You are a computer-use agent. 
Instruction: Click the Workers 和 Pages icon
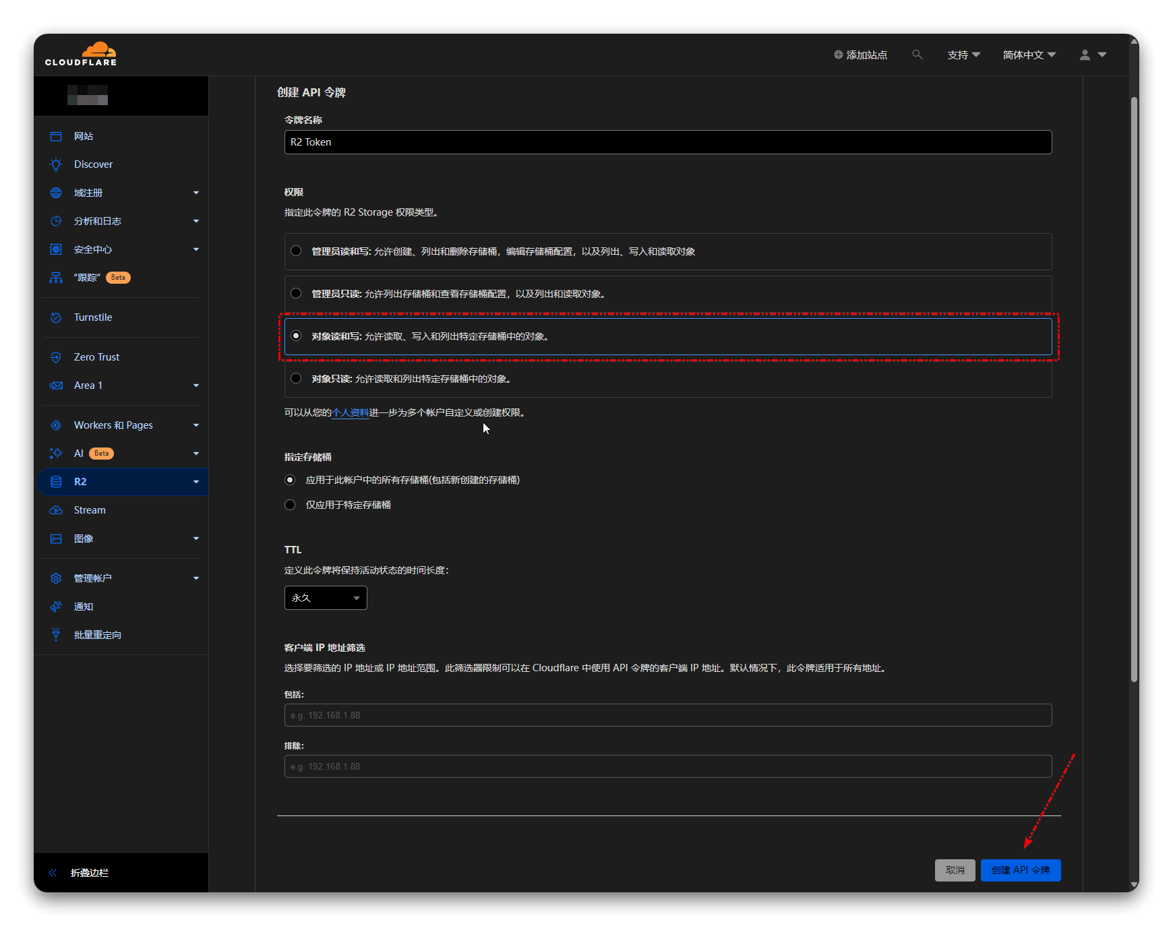tap(56, 425)
